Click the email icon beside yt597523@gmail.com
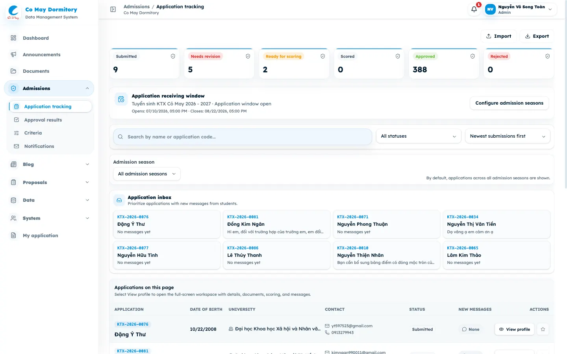 tap(327, 326)
